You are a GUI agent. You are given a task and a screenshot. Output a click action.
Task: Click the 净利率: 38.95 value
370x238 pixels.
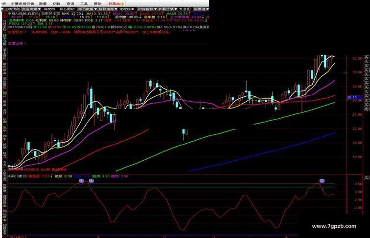click(72, 20)
